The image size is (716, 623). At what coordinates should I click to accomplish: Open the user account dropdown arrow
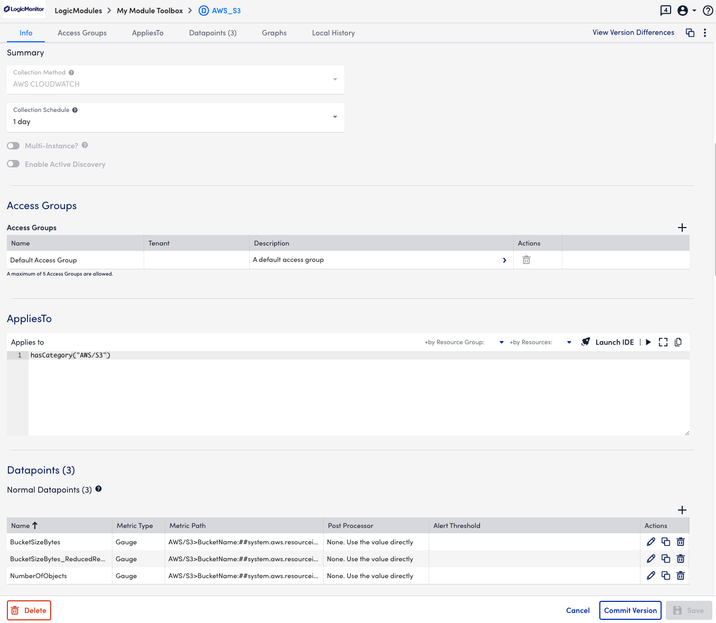(x=694, y=11)
